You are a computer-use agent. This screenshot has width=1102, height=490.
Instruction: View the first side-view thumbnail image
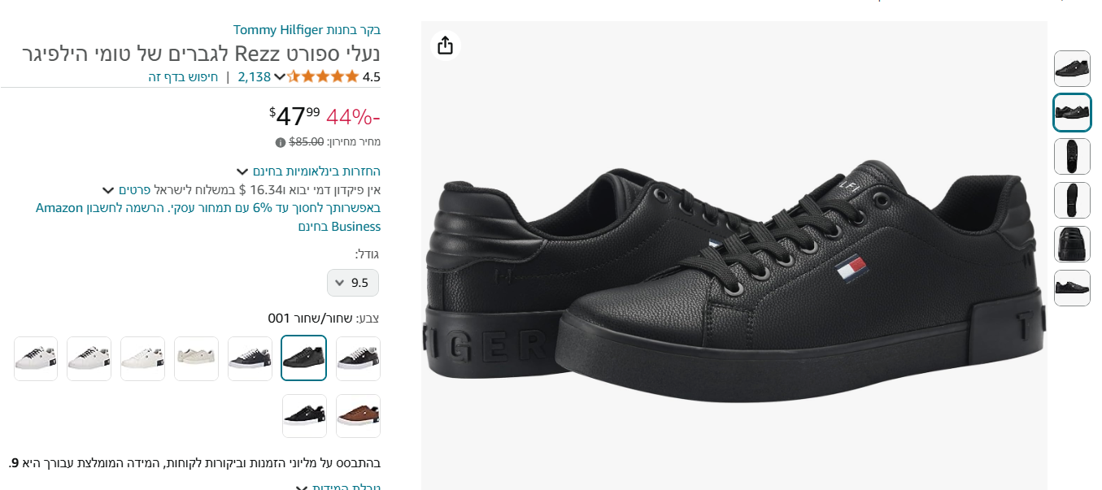pos(1072,69)
